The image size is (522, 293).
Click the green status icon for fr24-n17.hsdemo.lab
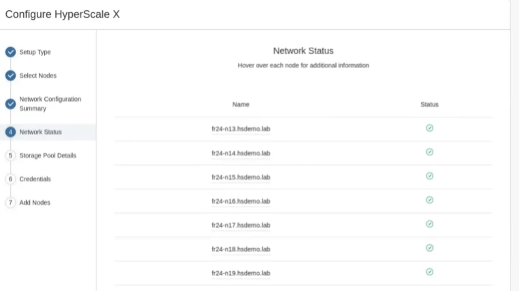coord(429,223)
